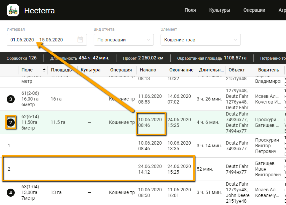
Task: Sort by the Площадь column header
Action: [61, 70]
